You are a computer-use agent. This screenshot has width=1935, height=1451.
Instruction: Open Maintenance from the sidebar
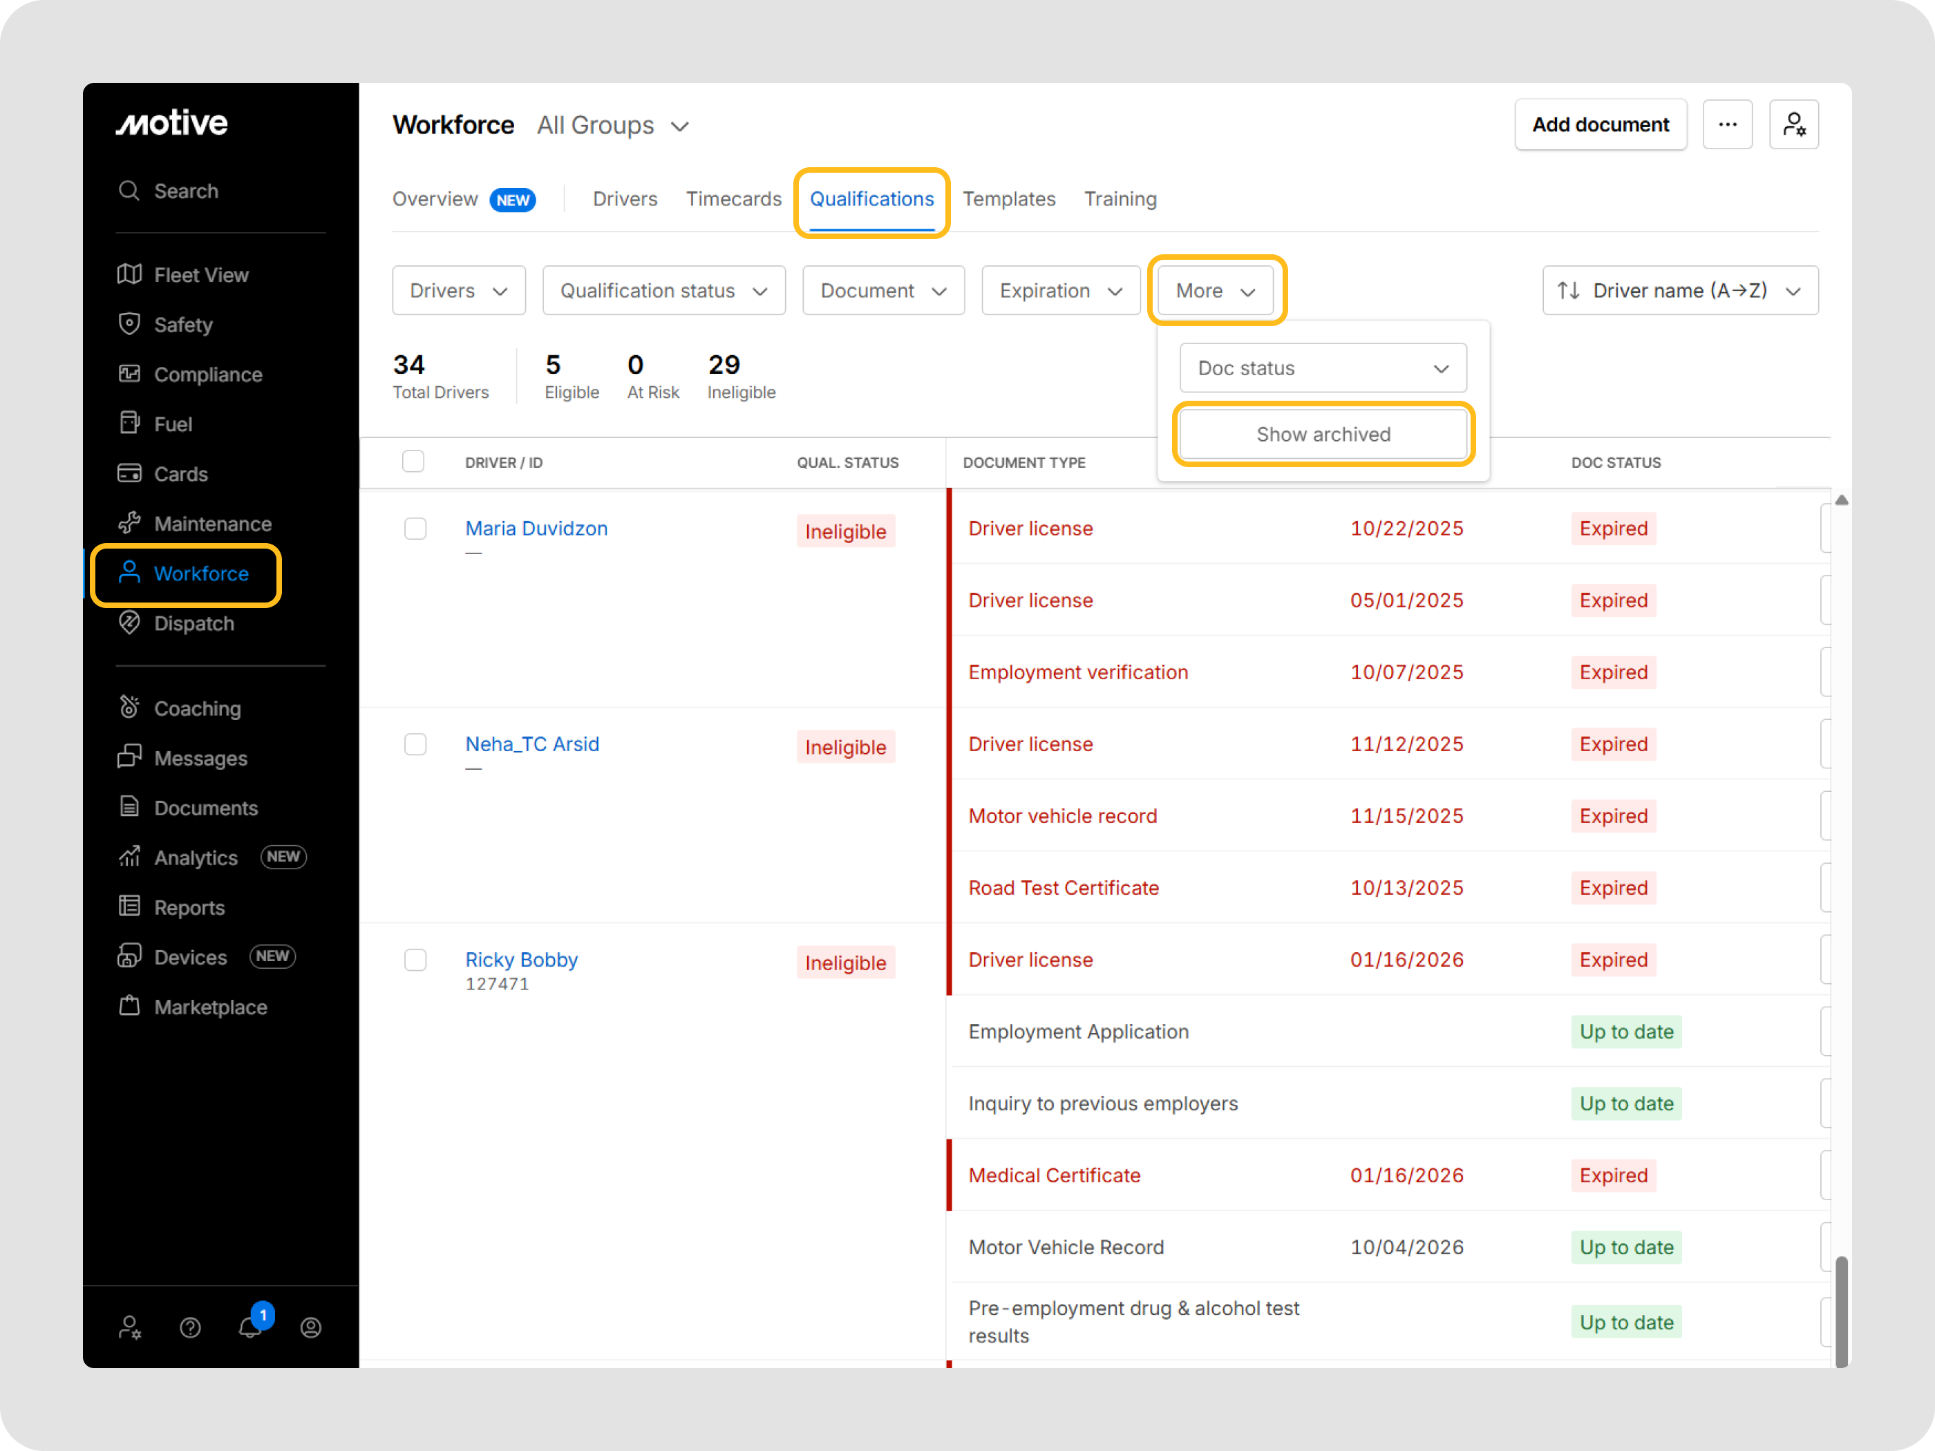[211, 524]
